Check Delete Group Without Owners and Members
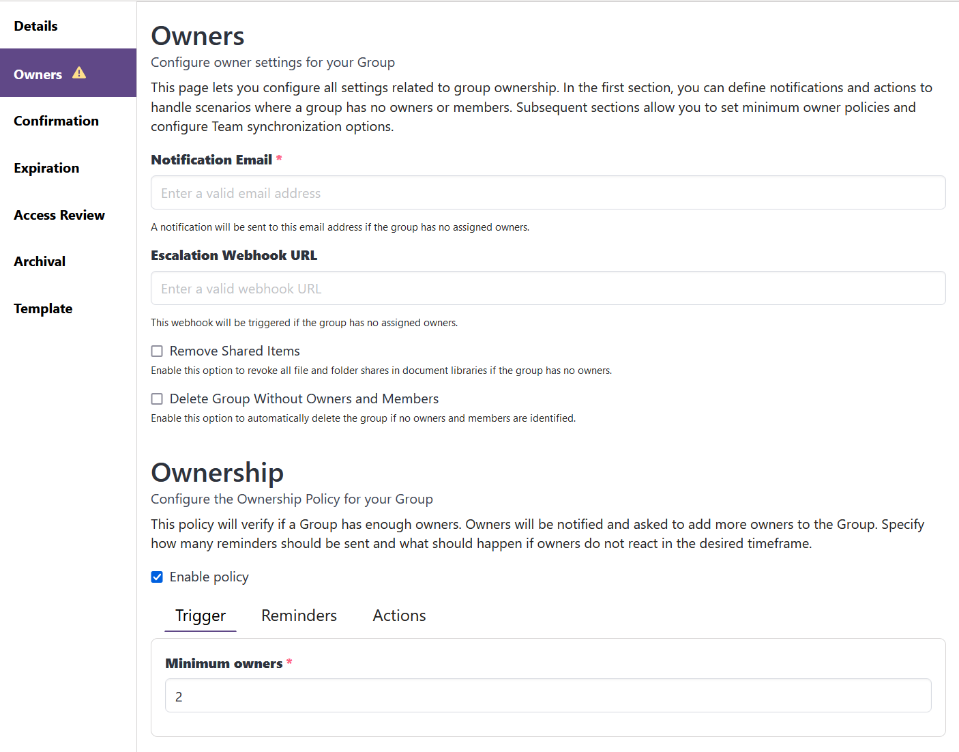 click(x=157, y=399)
